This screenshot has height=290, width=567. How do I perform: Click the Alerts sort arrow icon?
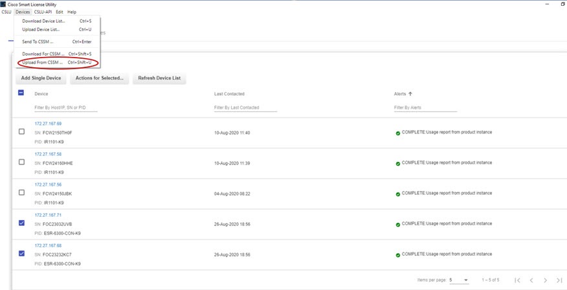pos(410,94)
